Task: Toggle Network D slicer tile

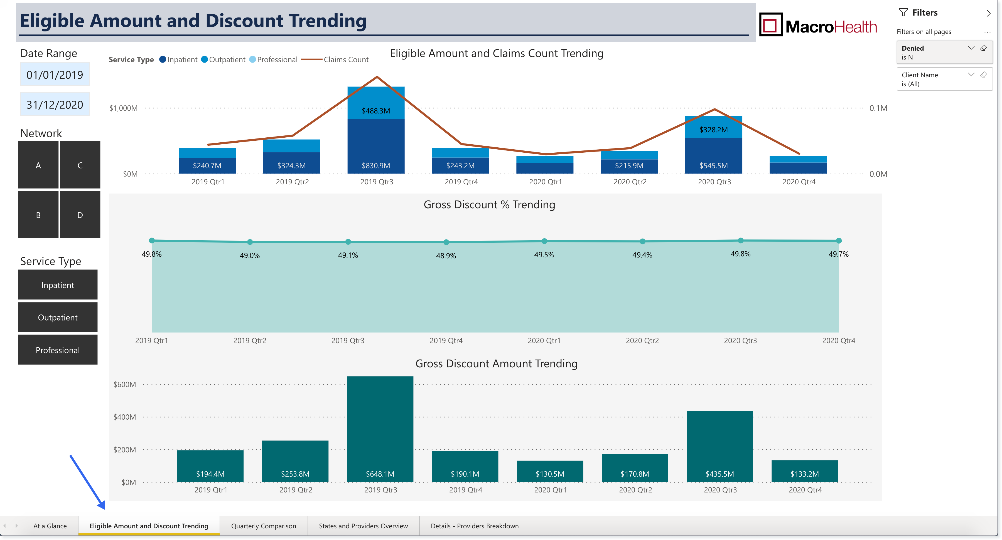Action: pyautogui.click(x=80, y=215)
